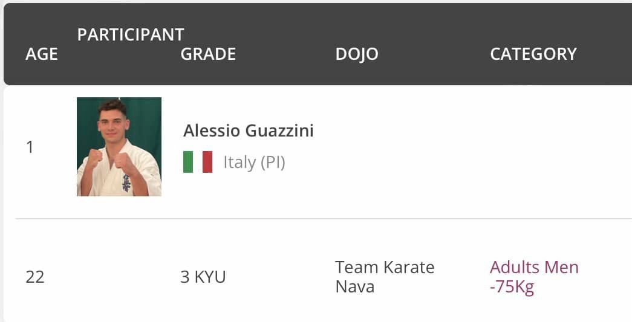This screenshot has width=632, height=322.
Task: Click the green stripe of the flag
Action: click(188, 162)
